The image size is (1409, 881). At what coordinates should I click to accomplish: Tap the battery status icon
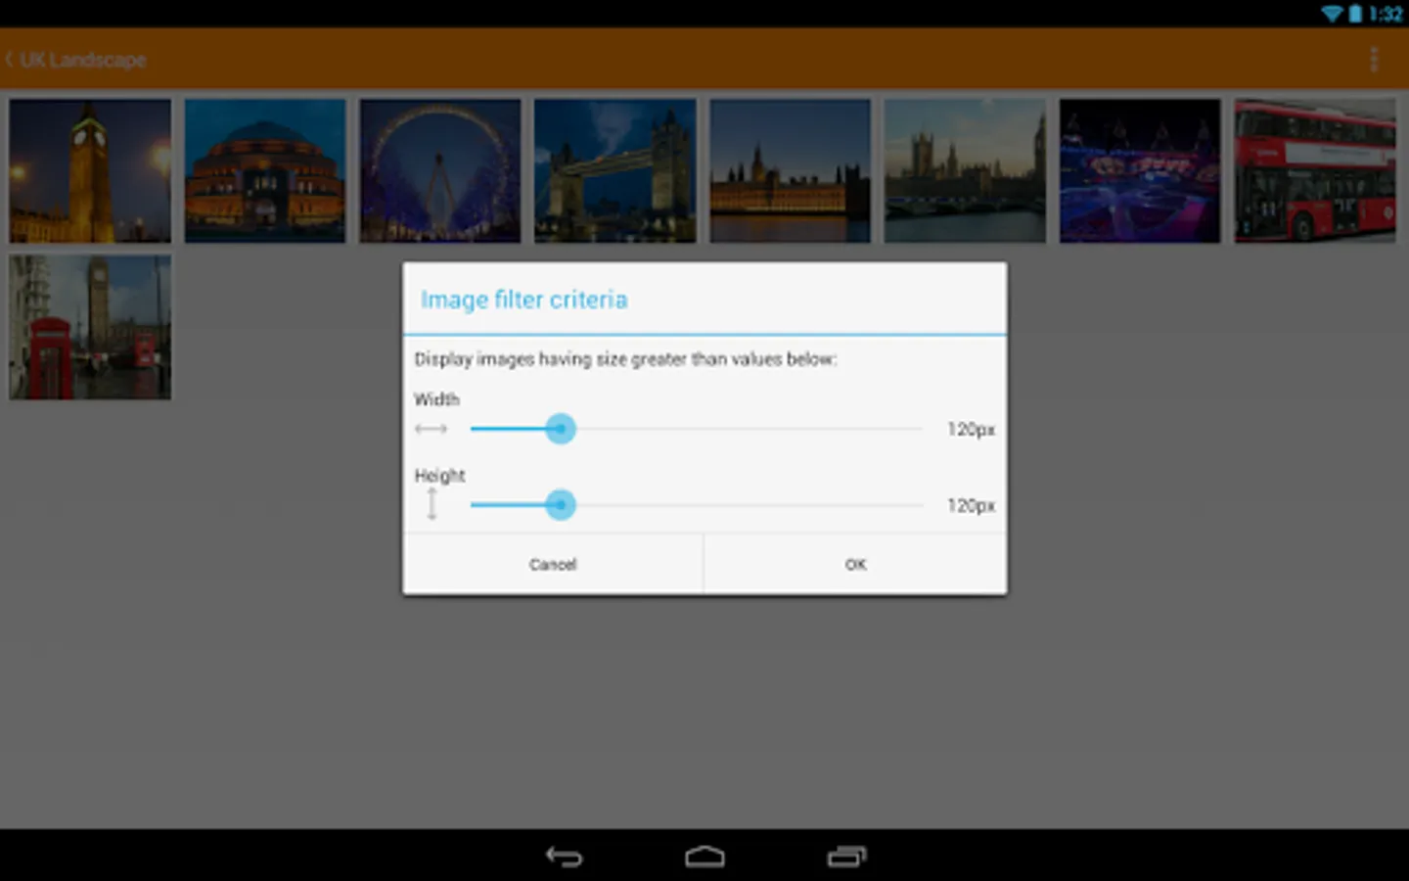coord(1355,14)
